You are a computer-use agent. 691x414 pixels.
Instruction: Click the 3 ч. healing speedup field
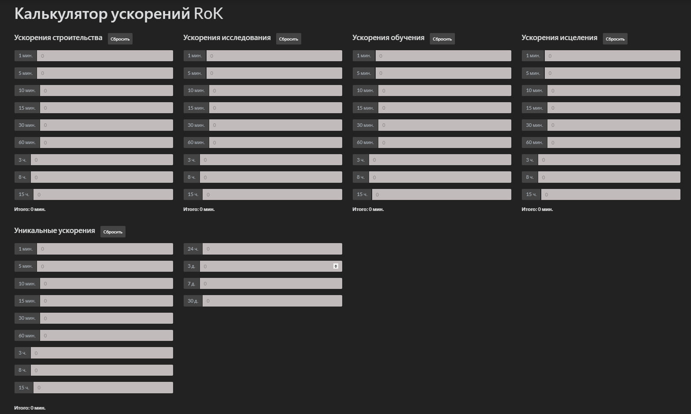[x=609, y=160]
